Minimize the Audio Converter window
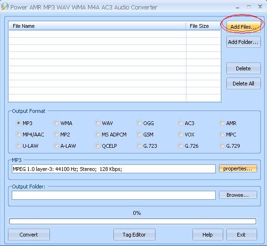 point(238,8)
